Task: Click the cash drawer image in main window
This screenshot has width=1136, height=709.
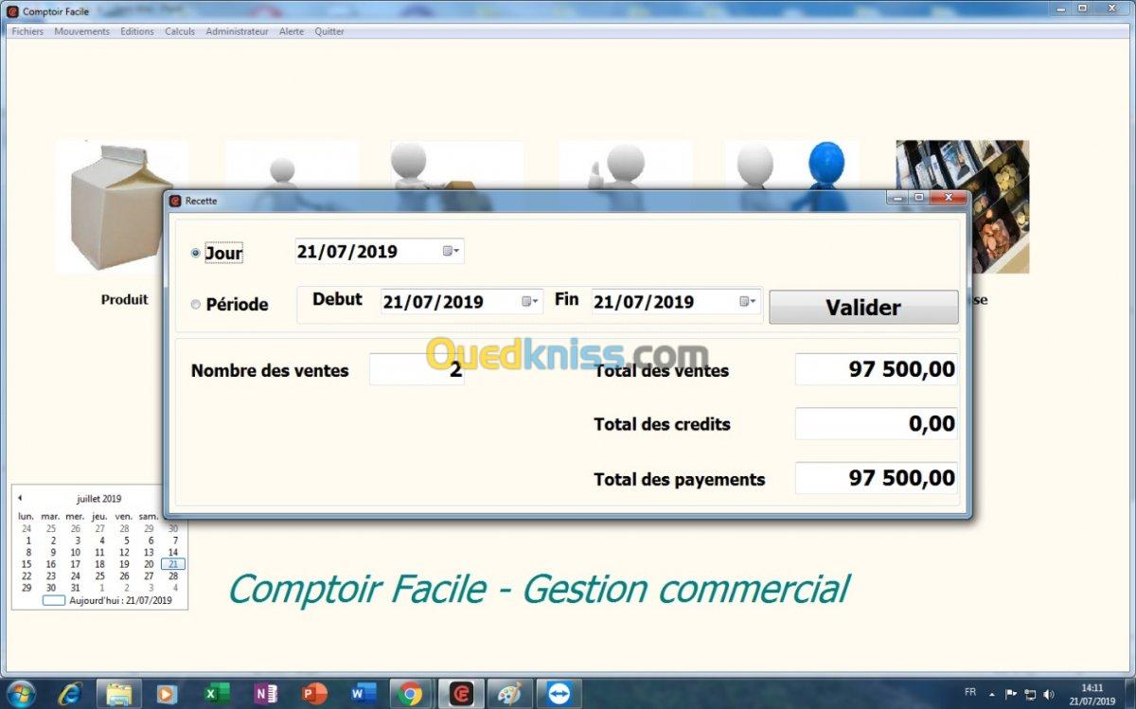Action: (x=1000, y=207)
